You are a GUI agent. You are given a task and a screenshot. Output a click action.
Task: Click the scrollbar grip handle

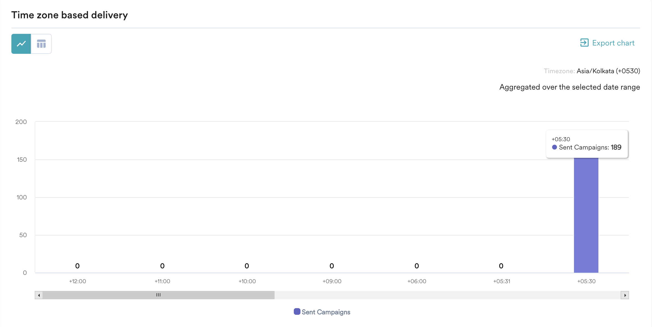[x=158, y=295]
